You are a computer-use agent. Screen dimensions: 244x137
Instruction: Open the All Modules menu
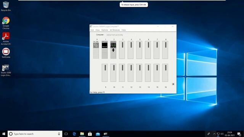click(x=115, y=30)
